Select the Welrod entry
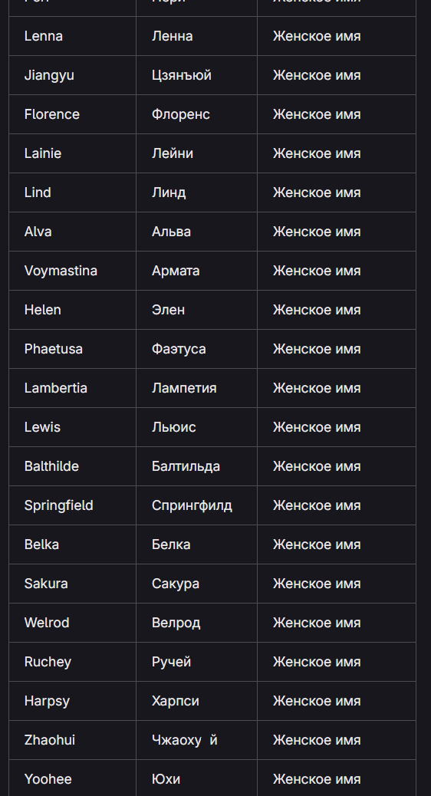This screenshot has width=431, height=796. [x=73, y=623]
